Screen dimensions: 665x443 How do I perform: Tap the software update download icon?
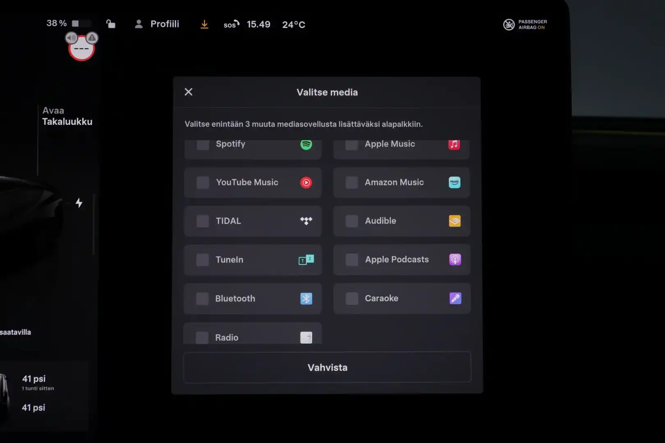(204, 25)
